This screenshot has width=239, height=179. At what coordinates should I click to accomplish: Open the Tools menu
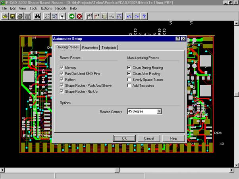pos(33,8)
